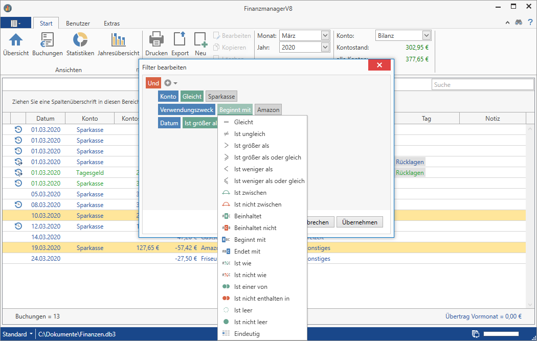Choose the 'Beinhaltet nicht' operator
This screenshot has width=537, height=341.
pos(262,228)
